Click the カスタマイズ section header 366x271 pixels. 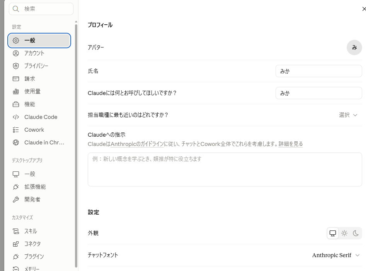(x=22, y=218)
